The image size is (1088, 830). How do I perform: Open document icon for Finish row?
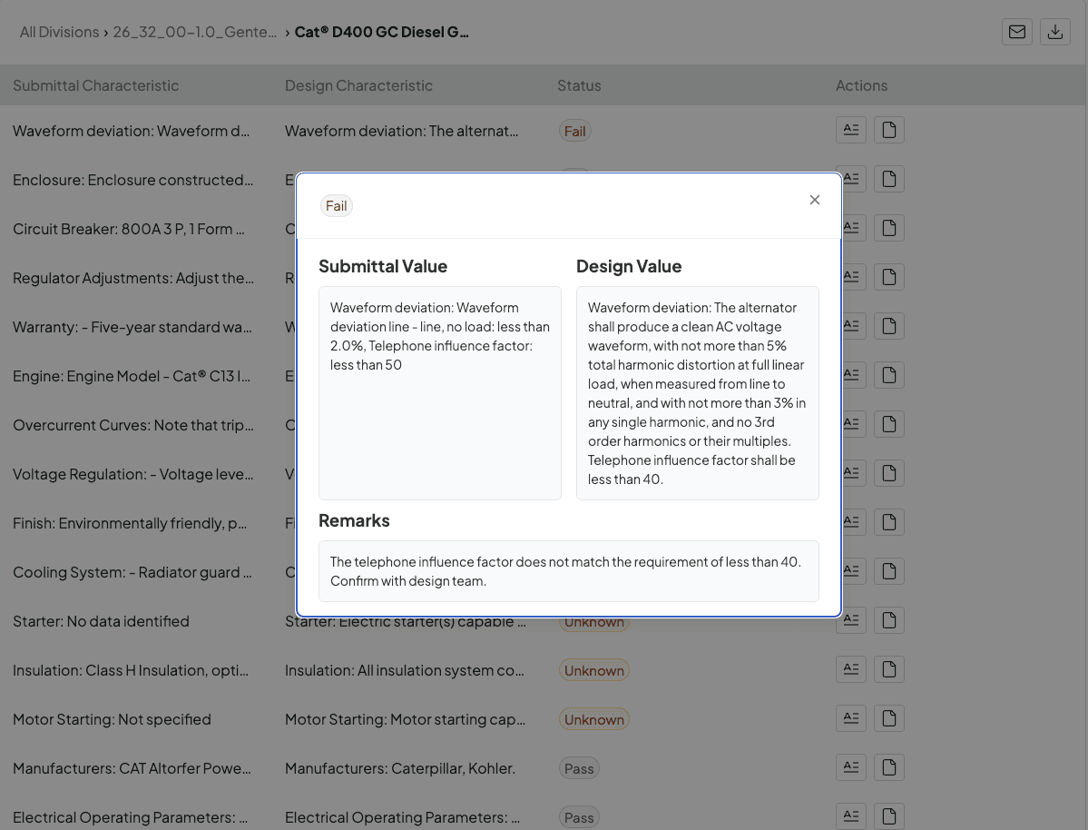889,522
